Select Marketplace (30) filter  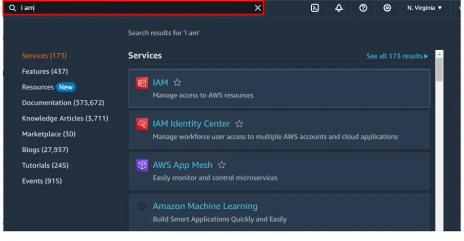click(x=49, y=134)
